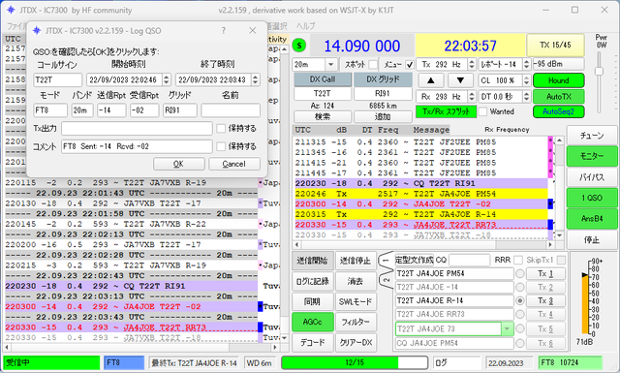Click the up arrow frequency button

pyautogui.click(x=430, y=80)
